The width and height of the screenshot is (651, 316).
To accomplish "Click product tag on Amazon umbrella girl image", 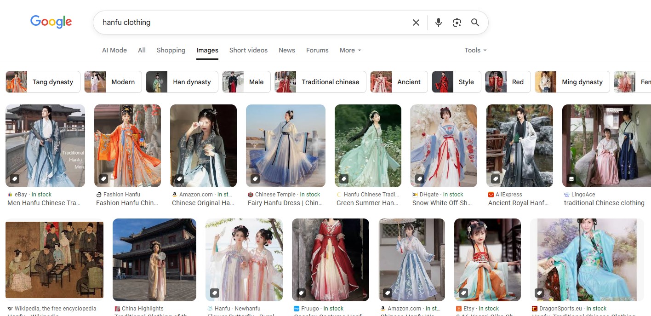I will pos(388,293).
